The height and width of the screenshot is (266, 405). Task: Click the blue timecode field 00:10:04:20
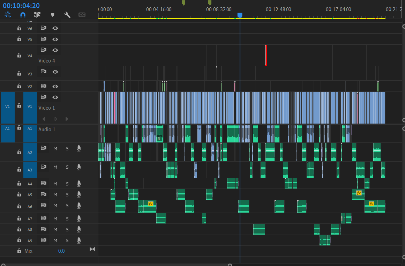pyautogui.click(x=21, y=5)
